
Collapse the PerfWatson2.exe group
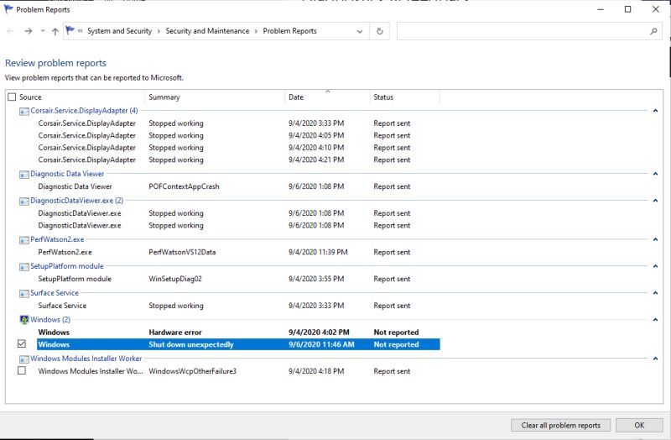click(x=655, y=239)
